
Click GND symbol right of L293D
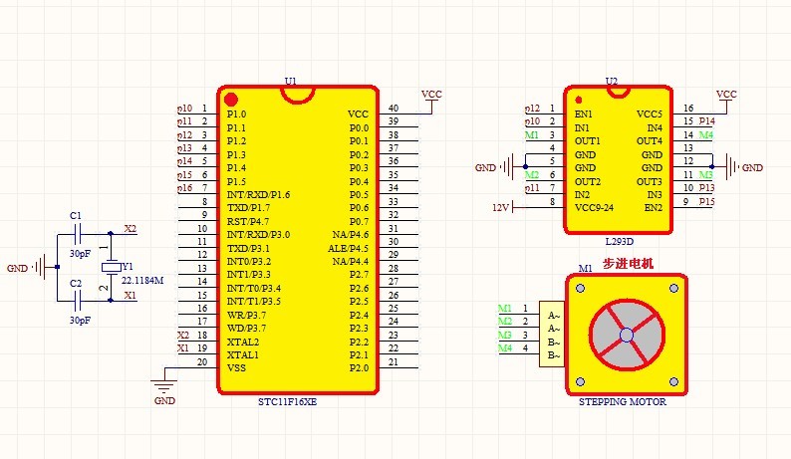pyautogui.click(x=733, y=167)
